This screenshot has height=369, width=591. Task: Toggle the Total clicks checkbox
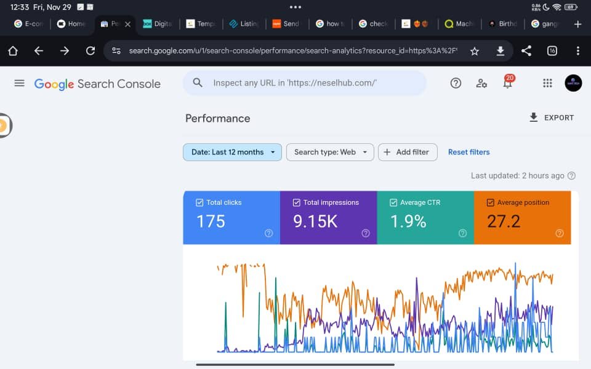click(199, 202)
